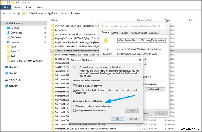202x132 pixels.
Task: Click folder icon of AnywaySoftInc.AnyPDFtoJPG row
Action: [53, 38]
